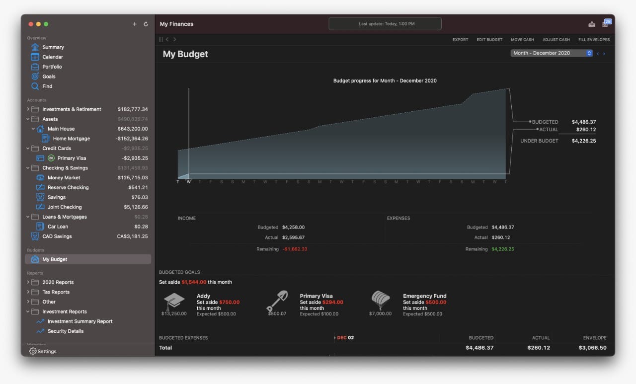Click the My Budget envelope icon
Screen dimensions: 636x384
pyautogui.click(x=35, y=259)
